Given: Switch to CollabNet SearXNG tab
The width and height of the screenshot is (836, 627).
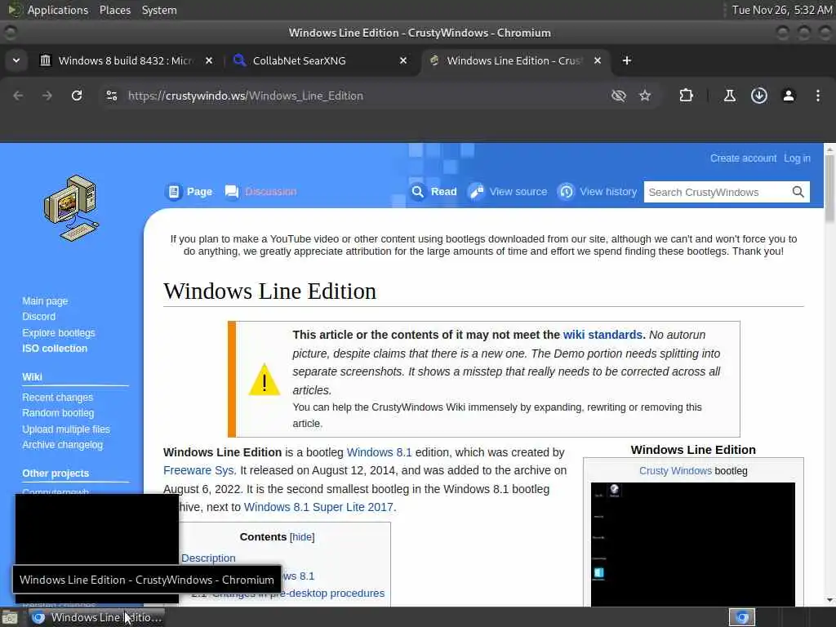Looking at the screenshot, I should (320, 60).
